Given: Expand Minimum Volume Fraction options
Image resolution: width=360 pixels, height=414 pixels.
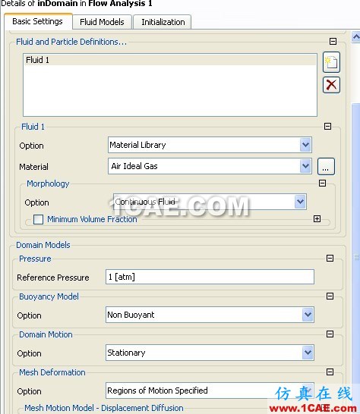Looking at the screenshot, I should tap(317, 218).
